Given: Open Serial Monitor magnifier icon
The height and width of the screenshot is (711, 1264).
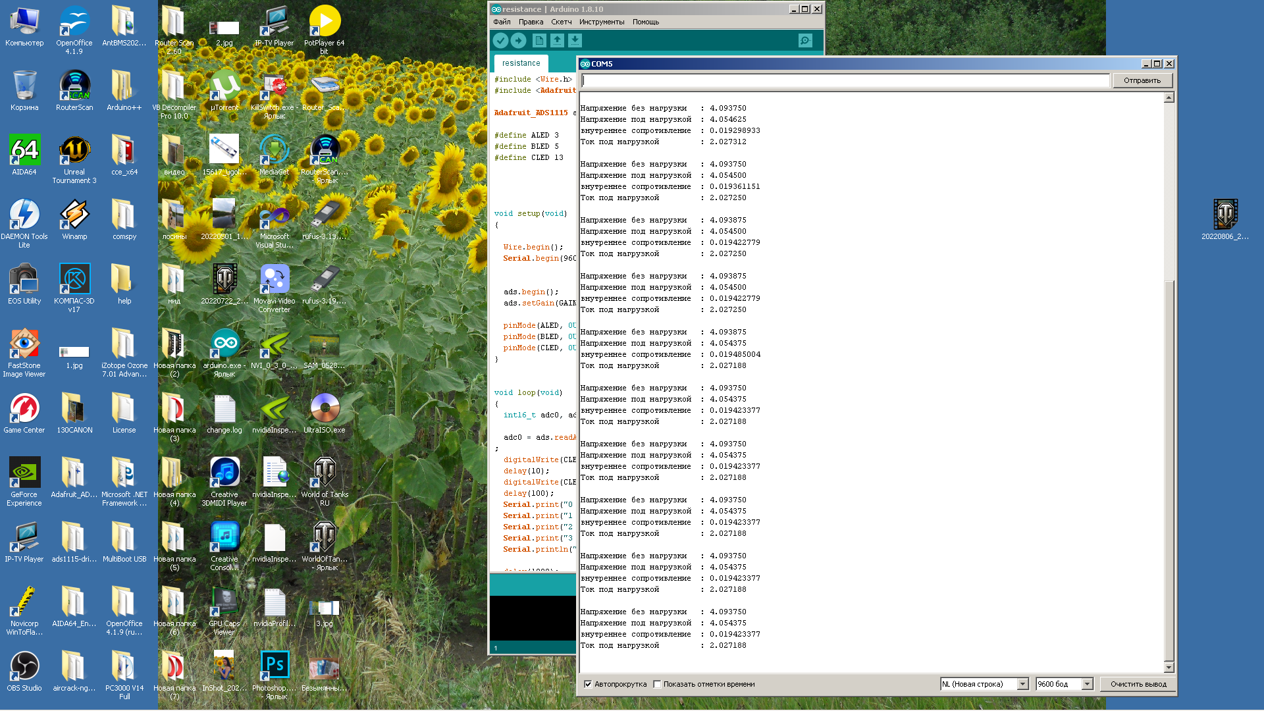Looking at the screenshot, I should (x=804, y=41).
